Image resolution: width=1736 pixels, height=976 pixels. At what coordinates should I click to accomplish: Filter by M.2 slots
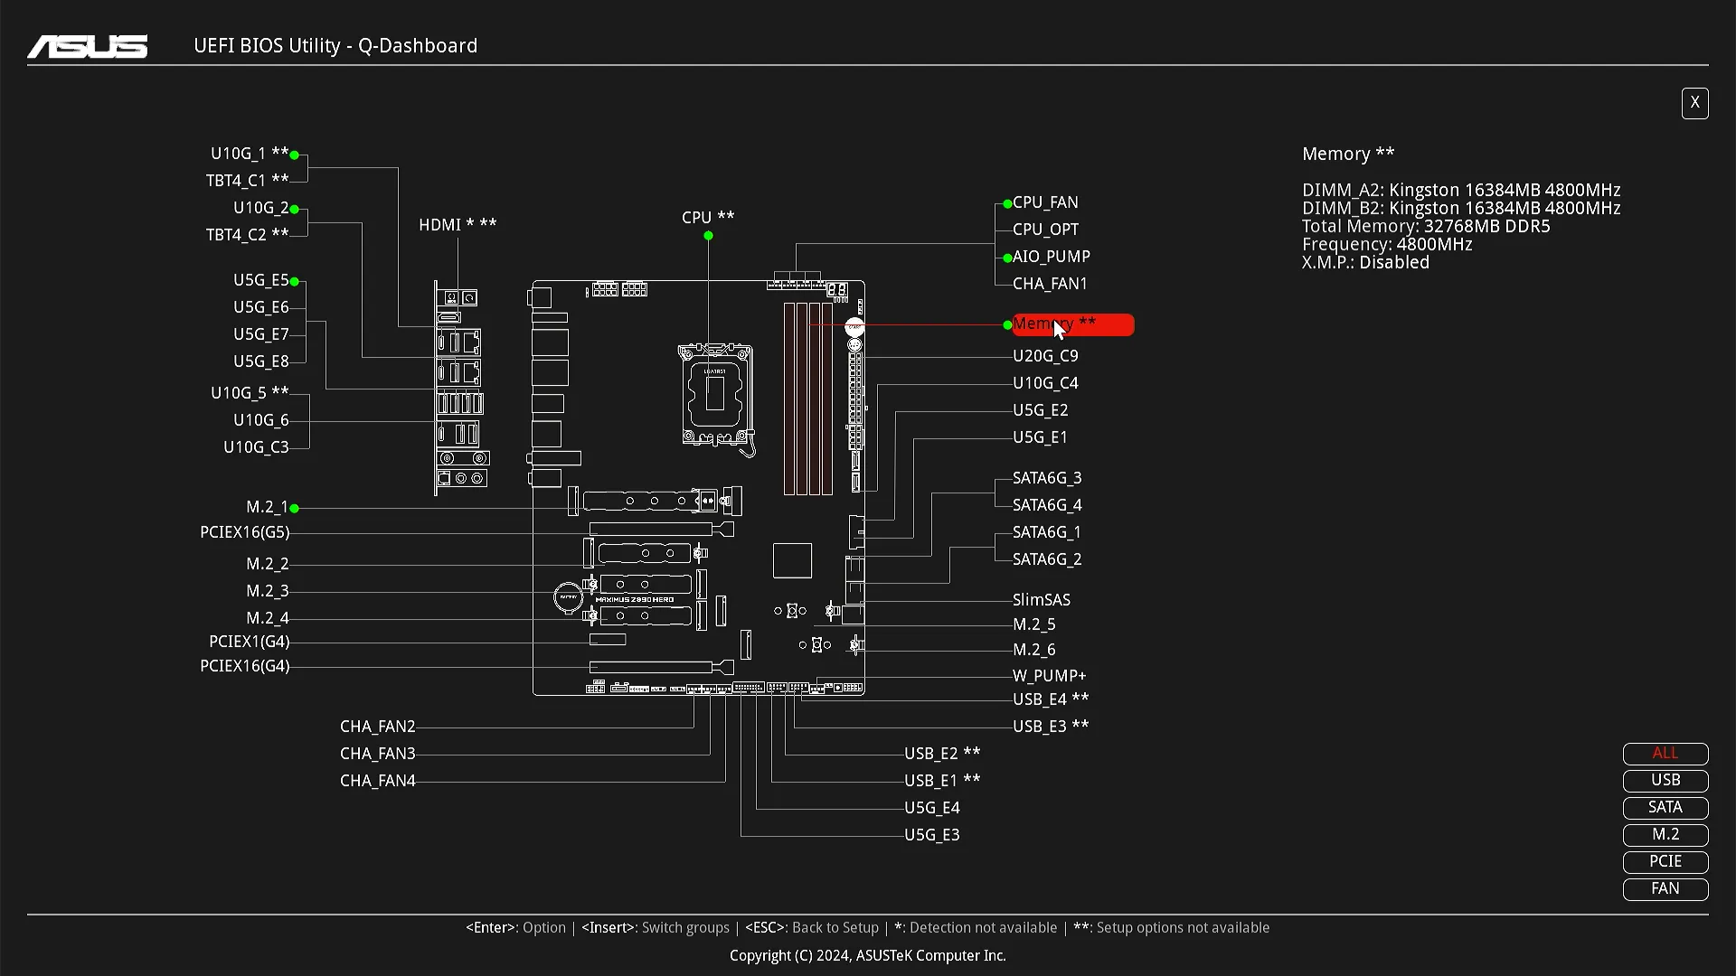pyautogui.click(x=1665, y=835)
